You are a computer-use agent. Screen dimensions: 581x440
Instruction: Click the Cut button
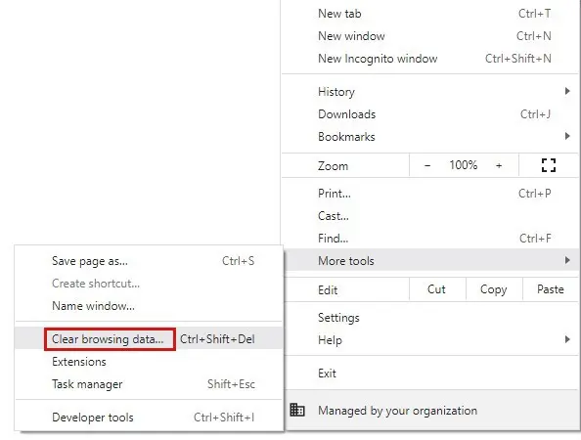pos(436,289)
